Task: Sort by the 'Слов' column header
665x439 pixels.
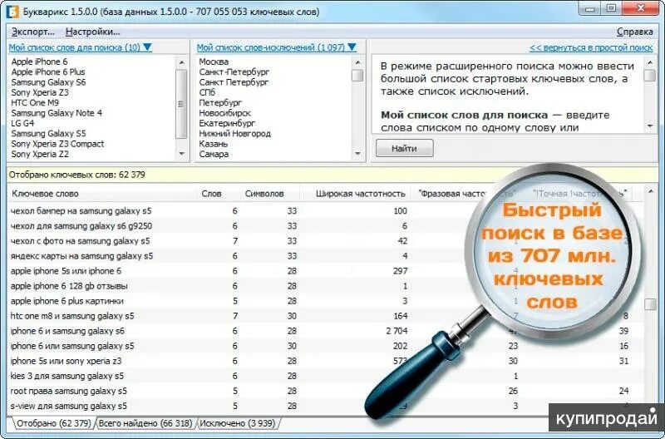Action: (211, 194)
